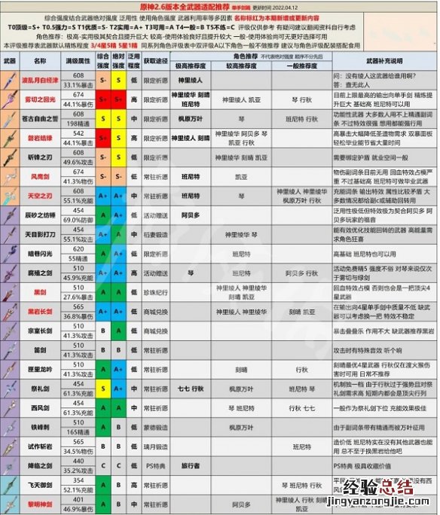This screenshot has height=515, width=440.
Task: Click the 天空之刃 sword icon
Action: (10, 196)
